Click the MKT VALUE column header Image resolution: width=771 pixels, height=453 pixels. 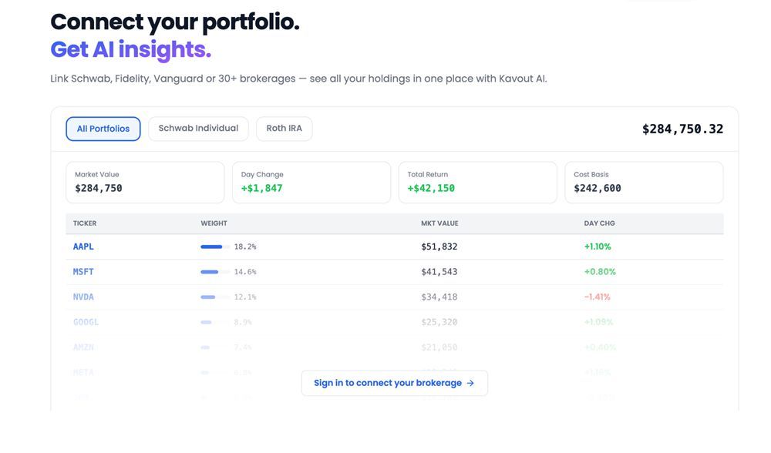tap(439, 223)
